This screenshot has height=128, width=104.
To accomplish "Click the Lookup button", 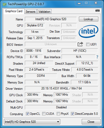I will coord(88,19).
